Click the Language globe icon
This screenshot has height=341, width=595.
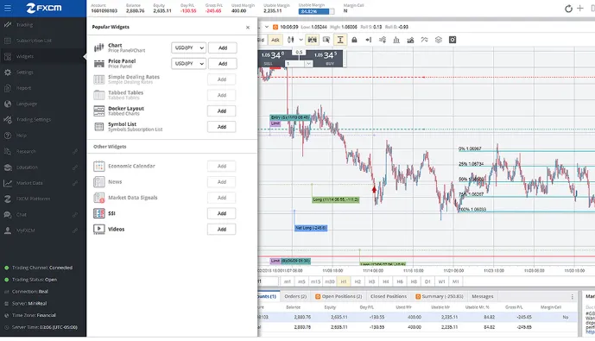(8, 104)
